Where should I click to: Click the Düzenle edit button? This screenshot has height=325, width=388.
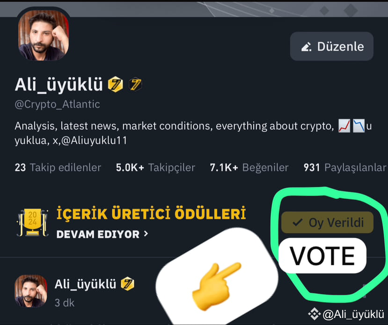(331, 46)
